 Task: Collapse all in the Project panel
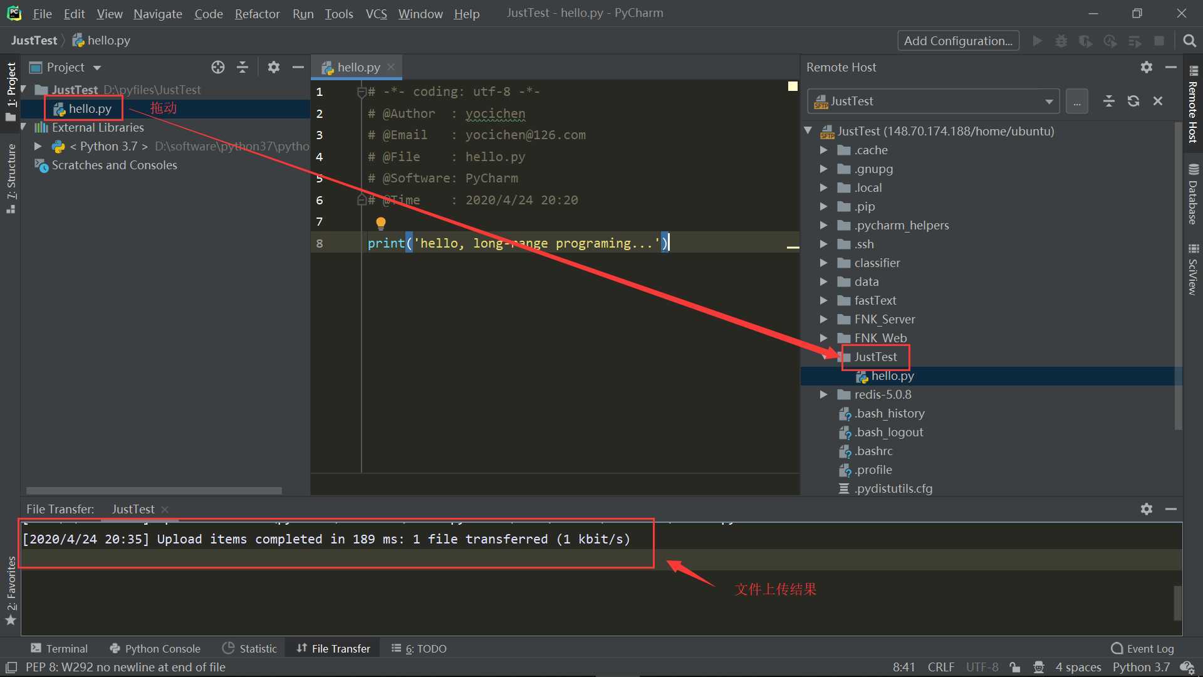(x=242, y=67)
